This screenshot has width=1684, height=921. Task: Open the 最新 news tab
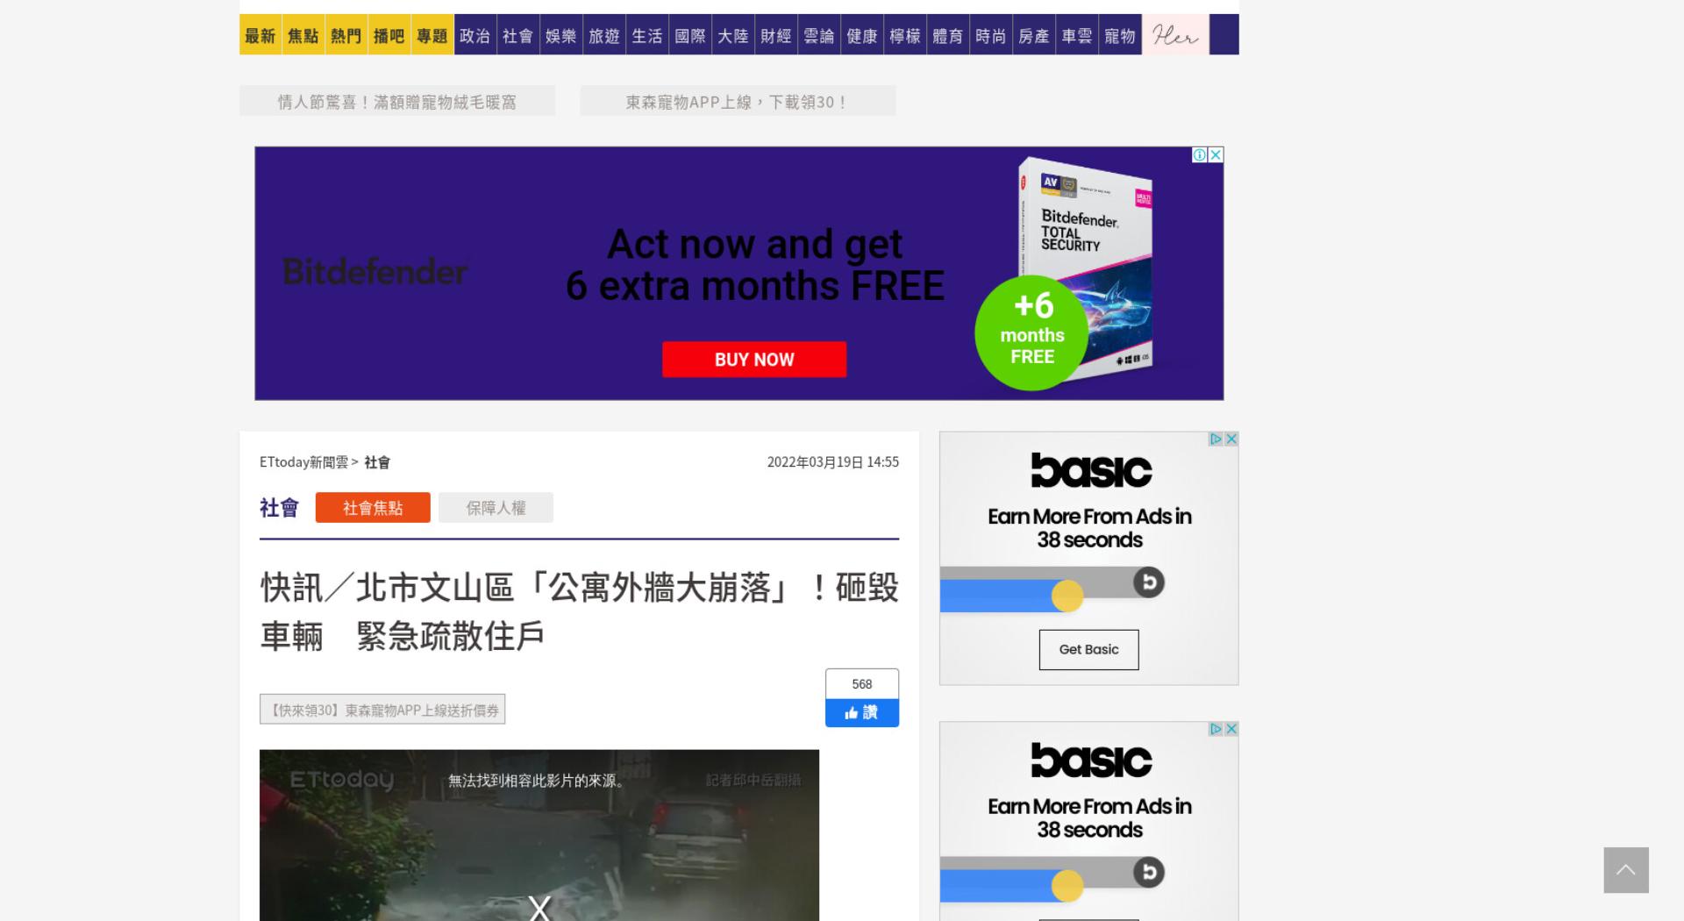[260, 35]
